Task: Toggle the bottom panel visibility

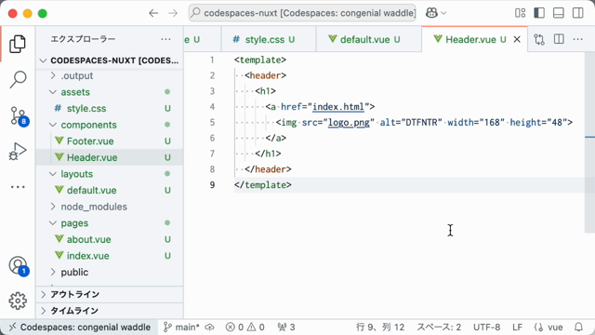Action: pos(559,13)
